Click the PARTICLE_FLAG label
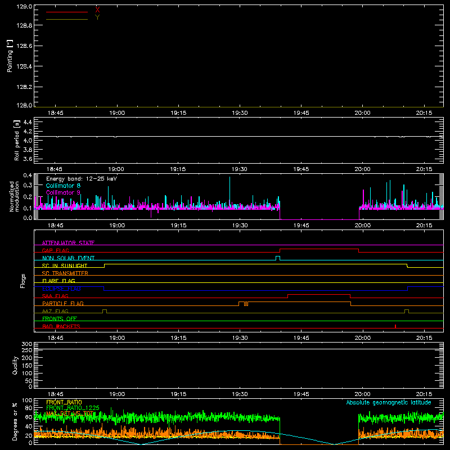 (63, 303)
